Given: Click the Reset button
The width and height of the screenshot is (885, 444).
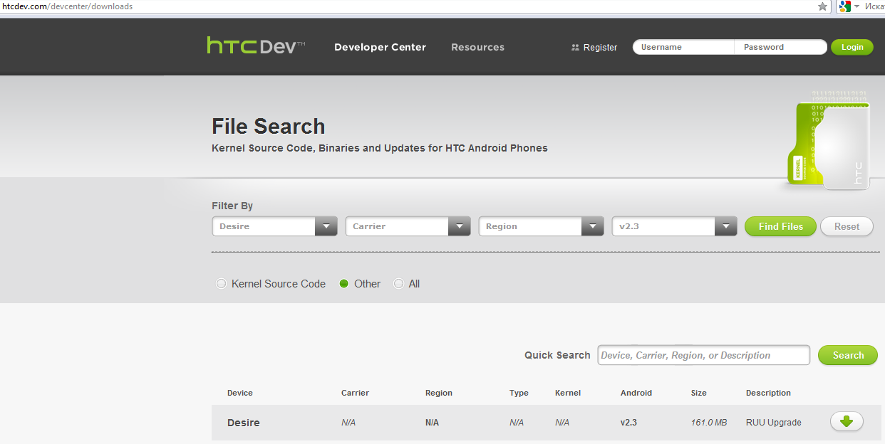Looking at the screenshot, I should click(847, 226).
